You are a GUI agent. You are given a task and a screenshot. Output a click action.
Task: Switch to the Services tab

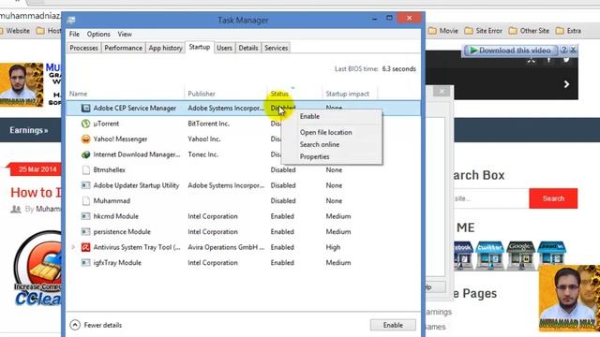(277, 48)
